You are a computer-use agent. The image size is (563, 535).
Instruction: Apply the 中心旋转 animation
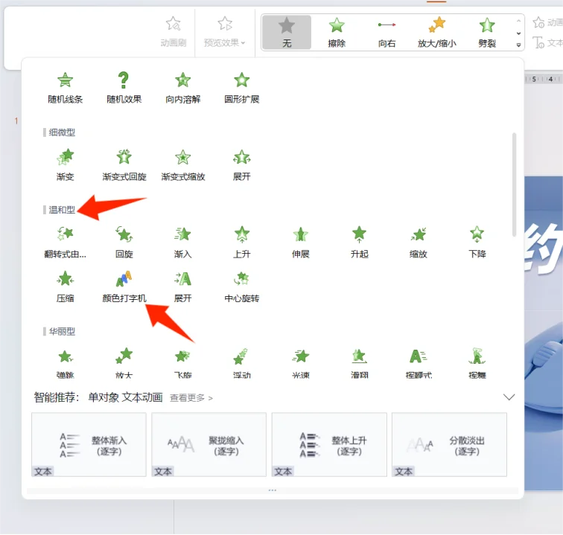click(241, 286)
